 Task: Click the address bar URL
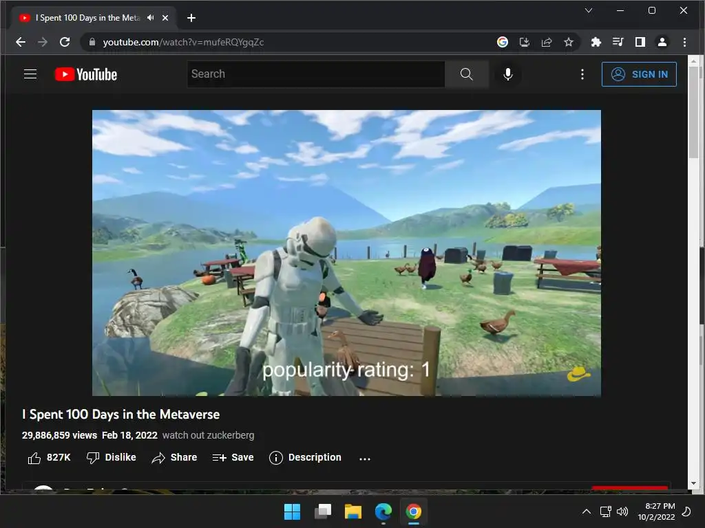pos(183,42)
